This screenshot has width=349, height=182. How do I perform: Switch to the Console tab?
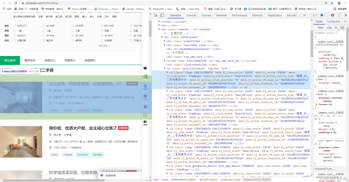pyautogui.click(x=191, y=15)
